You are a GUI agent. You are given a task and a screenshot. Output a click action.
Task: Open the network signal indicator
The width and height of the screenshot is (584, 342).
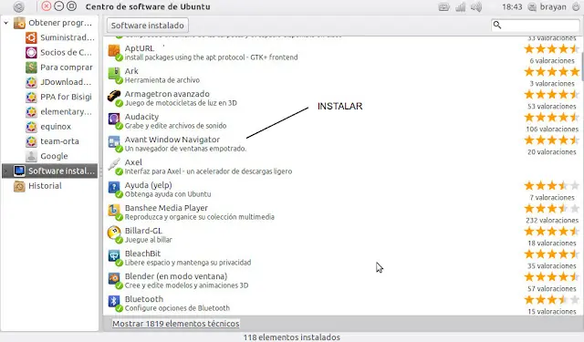click(460, 7)
